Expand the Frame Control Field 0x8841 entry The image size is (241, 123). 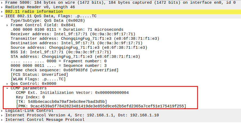click(x=8, y=25)
